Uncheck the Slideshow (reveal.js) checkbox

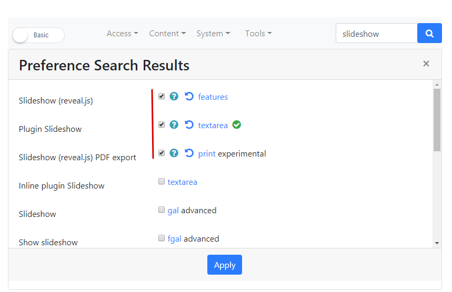coord(162,96)
